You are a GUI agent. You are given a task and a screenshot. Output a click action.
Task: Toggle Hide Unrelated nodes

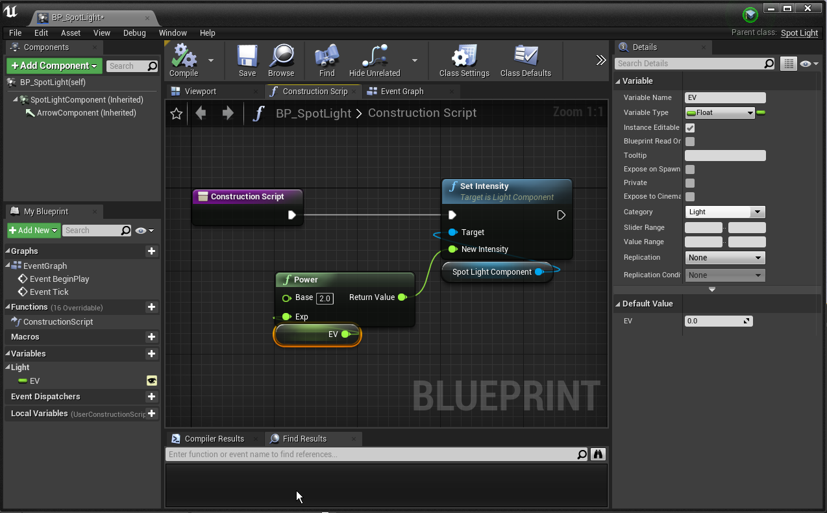click(375, 60)
